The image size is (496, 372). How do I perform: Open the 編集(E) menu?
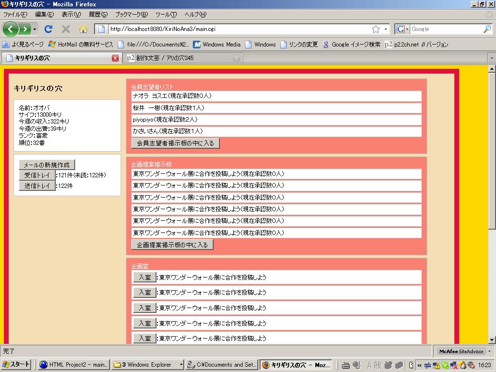44,14
